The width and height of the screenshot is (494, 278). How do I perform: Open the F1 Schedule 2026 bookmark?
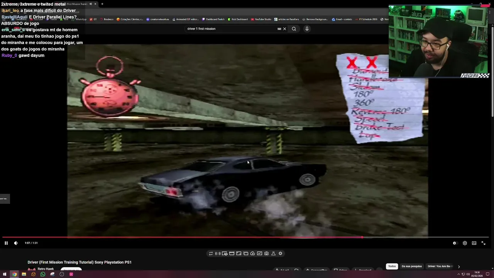[366, 19]
